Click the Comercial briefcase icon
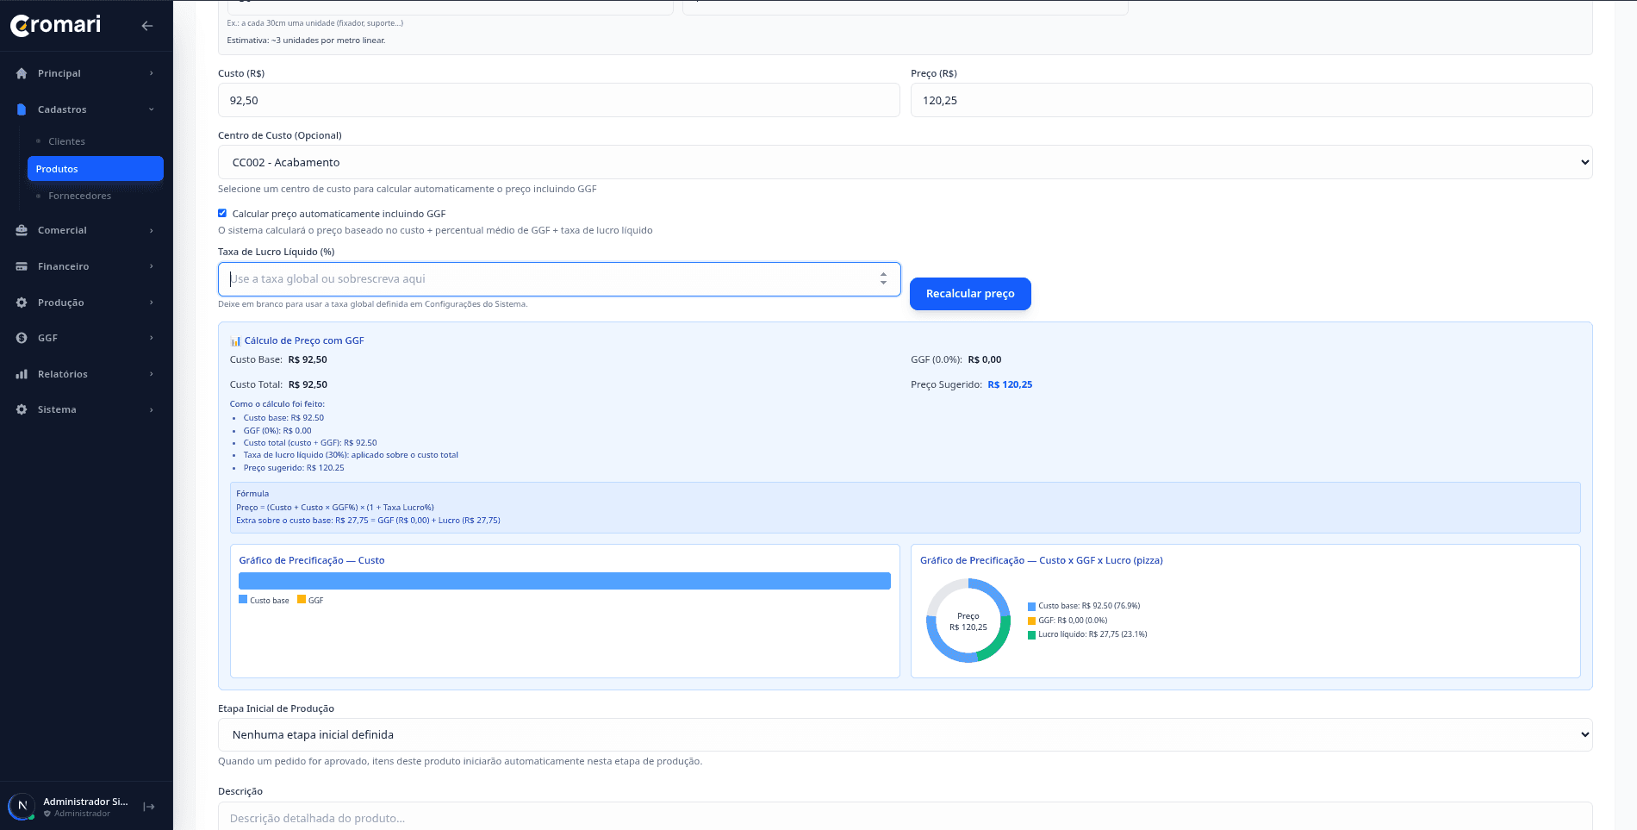The image size is (1637, 830). pos(22,231)
